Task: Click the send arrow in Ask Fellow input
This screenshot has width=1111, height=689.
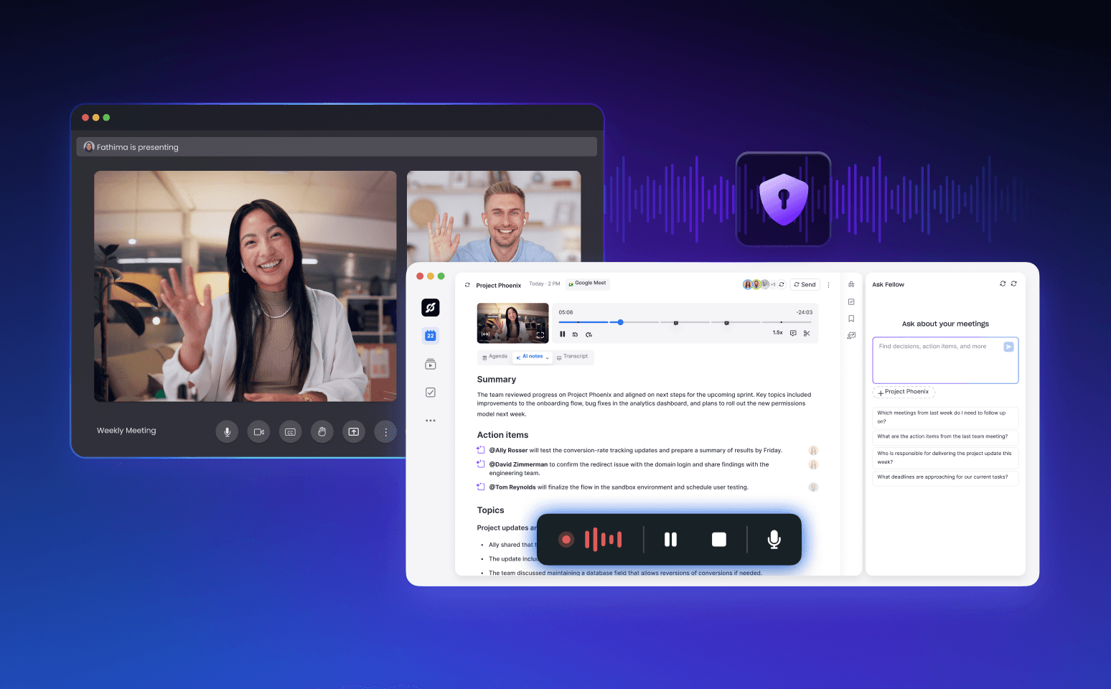Action: click(x=1008, y=347)
